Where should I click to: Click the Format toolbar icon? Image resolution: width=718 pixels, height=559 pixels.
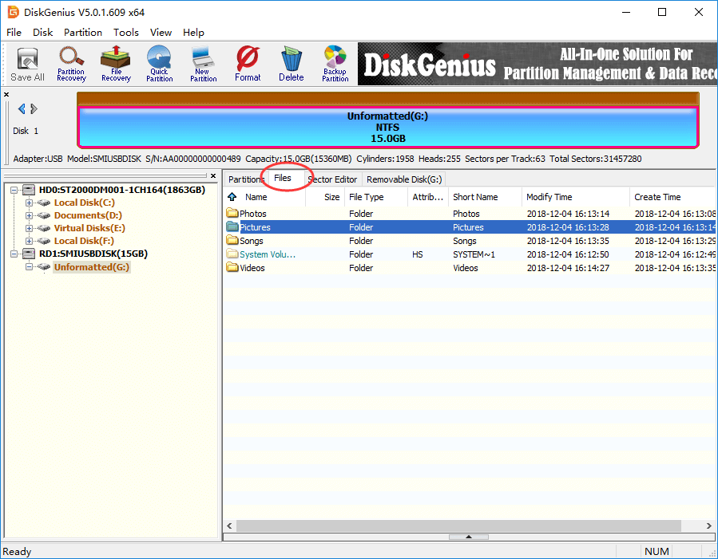pyautogui.click(x=248, y=65)
